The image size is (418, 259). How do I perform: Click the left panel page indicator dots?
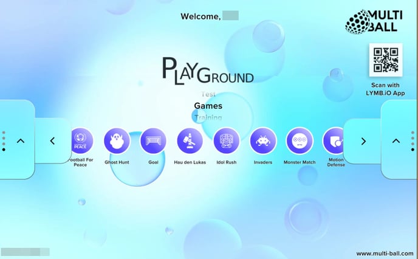click(x=4, y=141)
